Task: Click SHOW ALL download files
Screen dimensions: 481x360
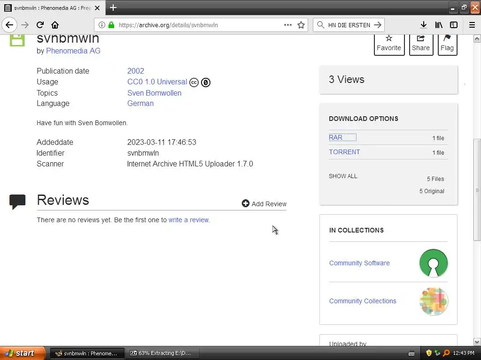Action: [343, 176]
